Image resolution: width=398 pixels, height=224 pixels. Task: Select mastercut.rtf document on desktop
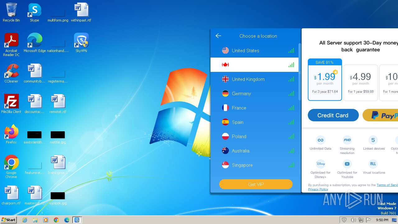(x=35, y=195)
